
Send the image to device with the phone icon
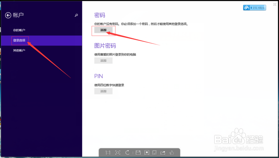point(155,153)
